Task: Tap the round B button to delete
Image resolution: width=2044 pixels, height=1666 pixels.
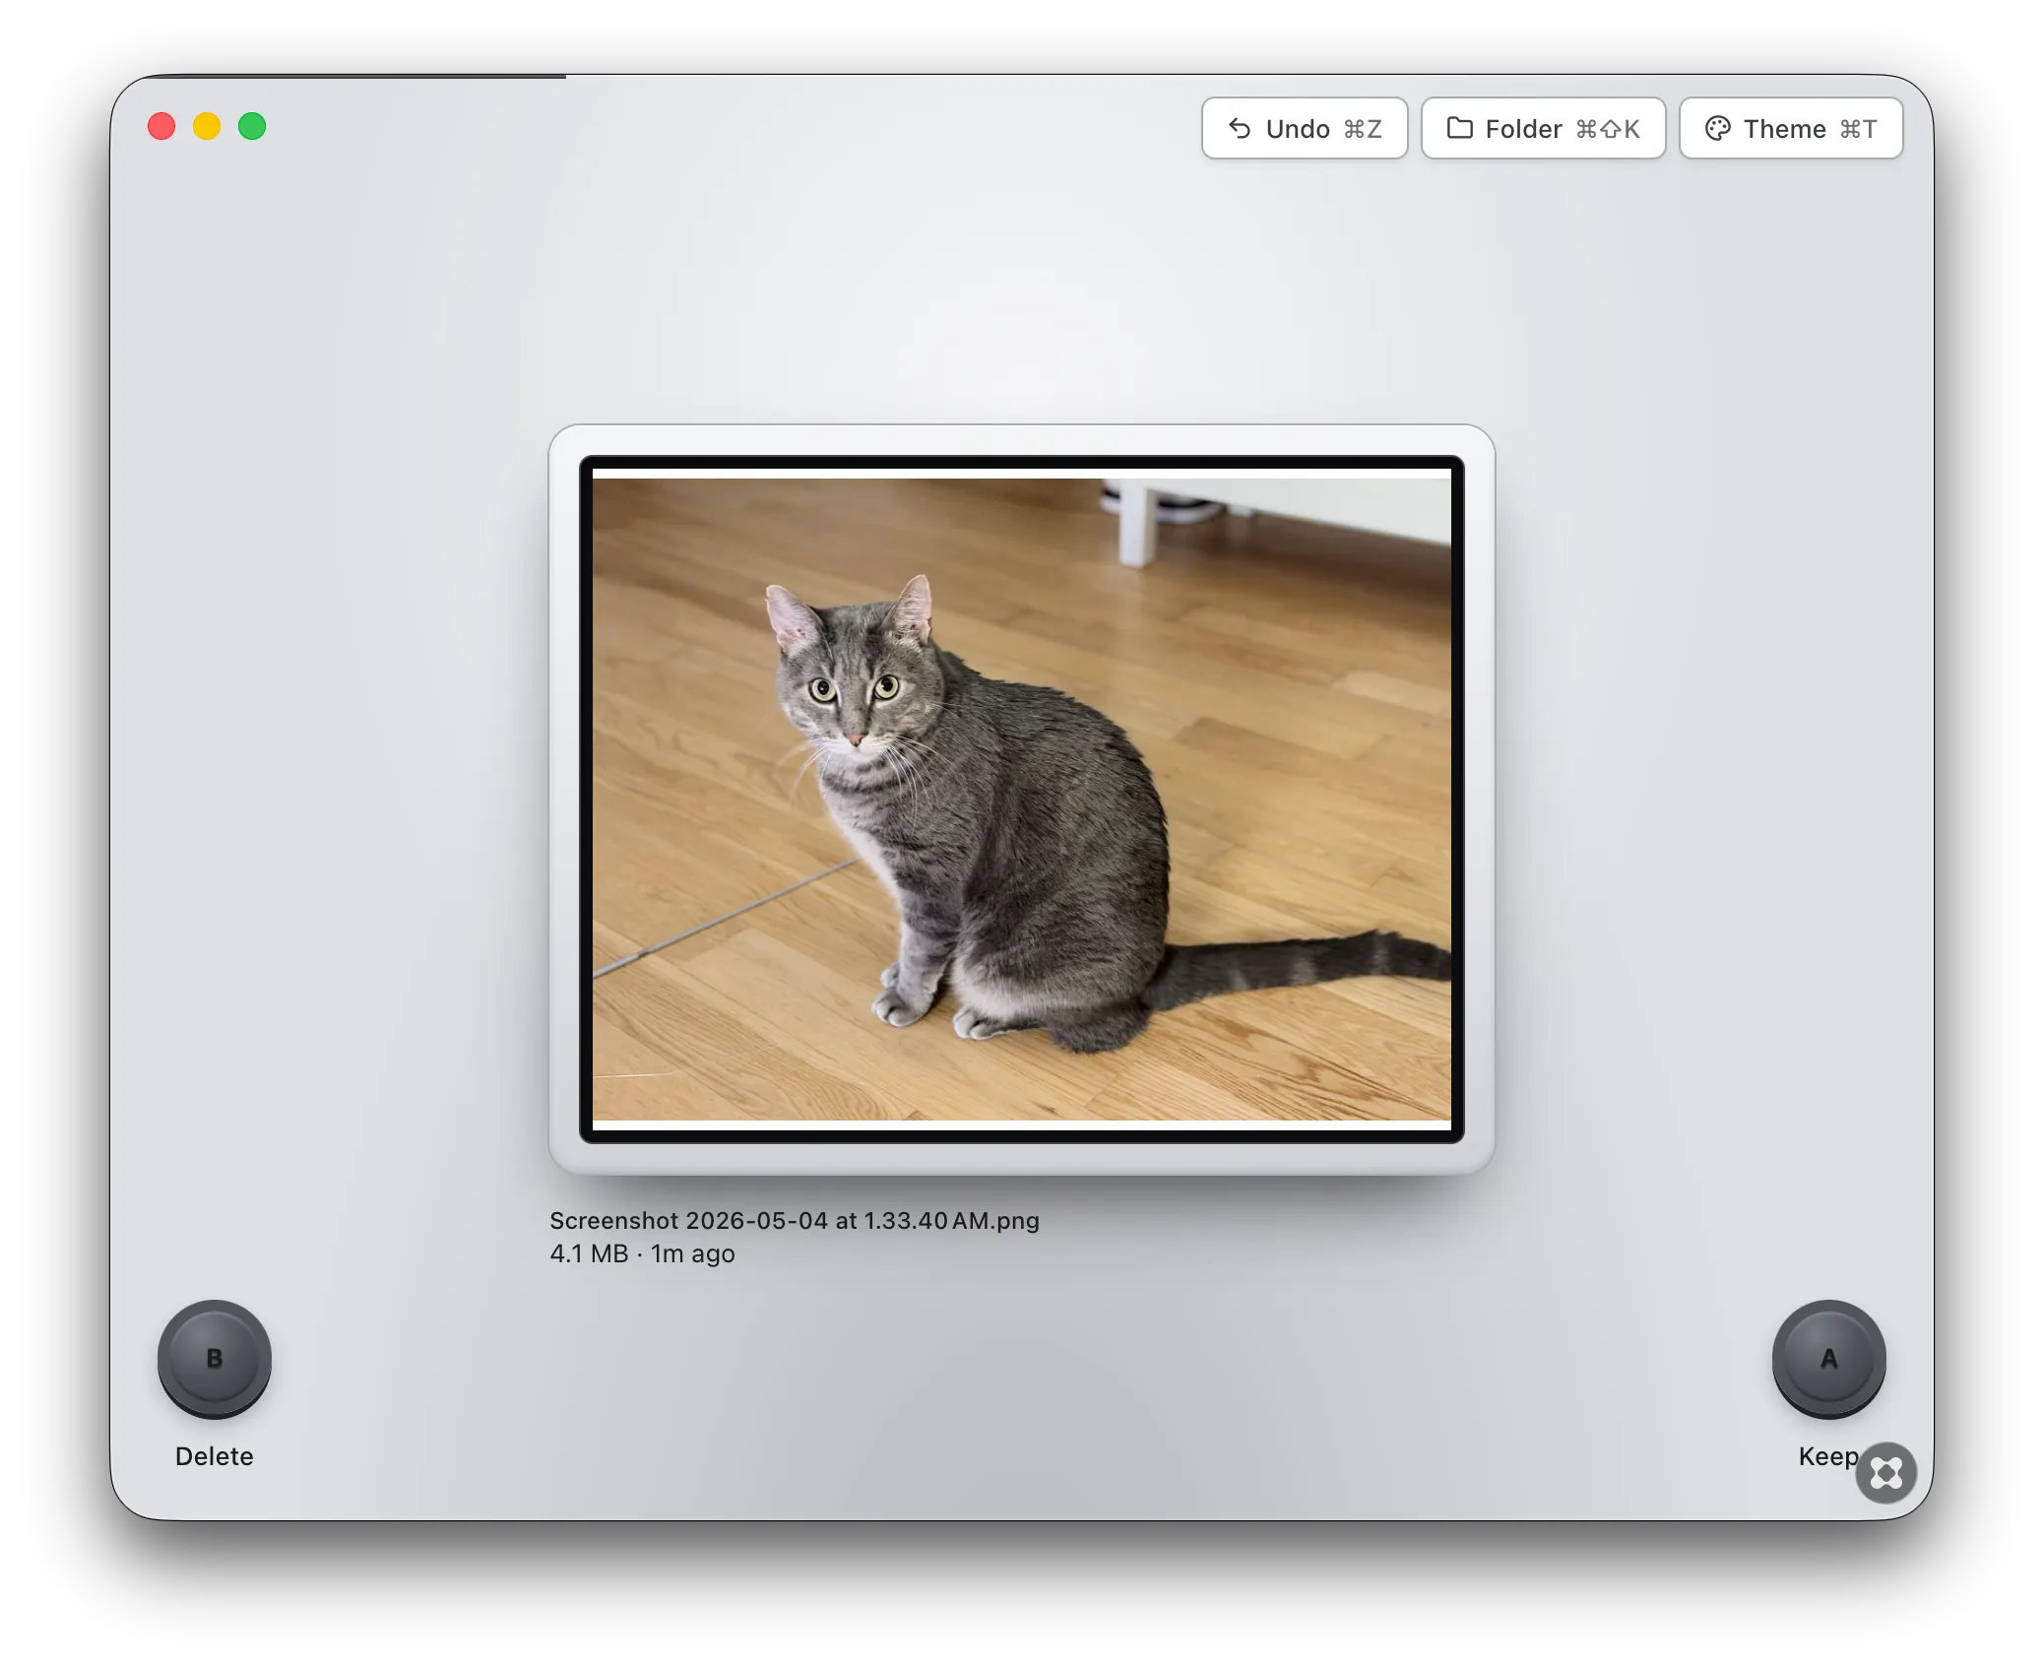Action: [215, 1359]
